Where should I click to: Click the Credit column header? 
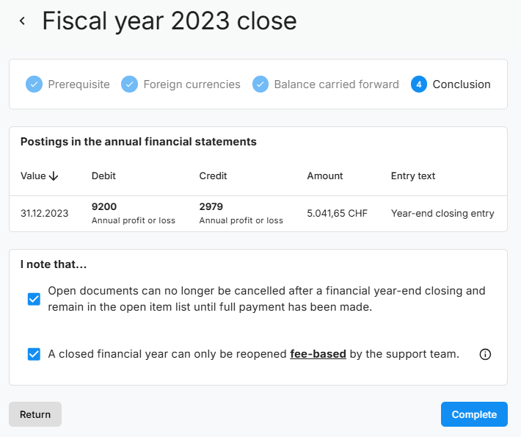213,176
